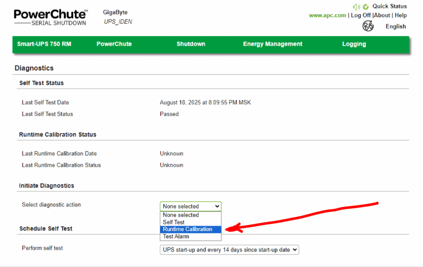
Task: Click the Unknown value for Last Runtime Calibration Date
Action: (x=171, y=154)
